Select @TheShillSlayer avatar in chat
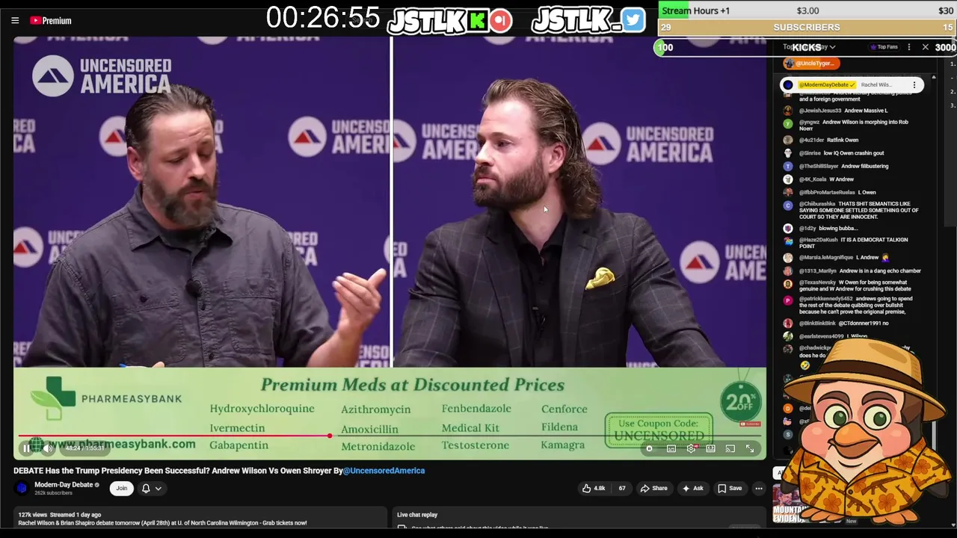The width and height of the screenshot is (957, 538). 788,166
